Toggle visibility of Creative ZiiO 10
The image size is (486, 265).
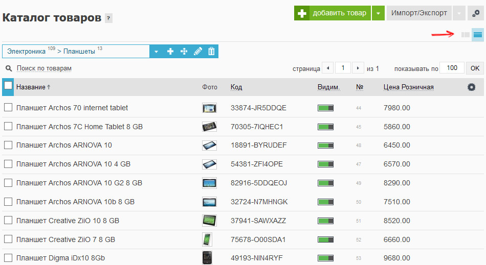[x=325, y=221]
